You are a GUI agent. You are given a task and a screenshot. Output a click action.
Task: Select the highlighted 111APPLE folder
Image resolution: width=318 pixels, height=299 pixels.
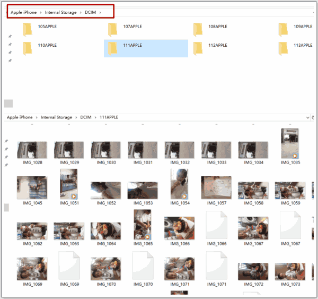click(x=146, y=48)
